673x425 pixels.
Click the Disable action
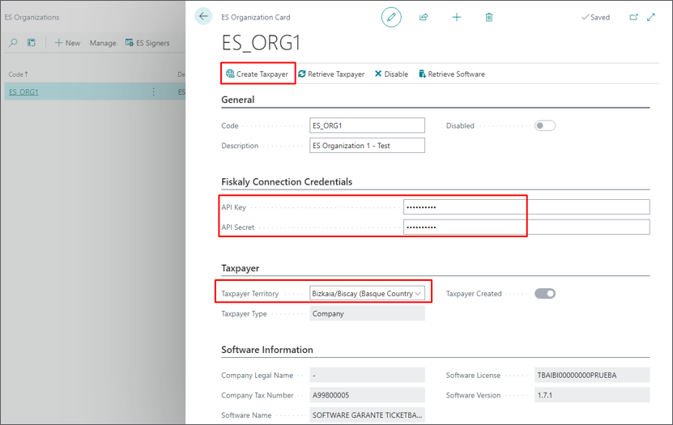pyautogui.click(x=391, y=74)
